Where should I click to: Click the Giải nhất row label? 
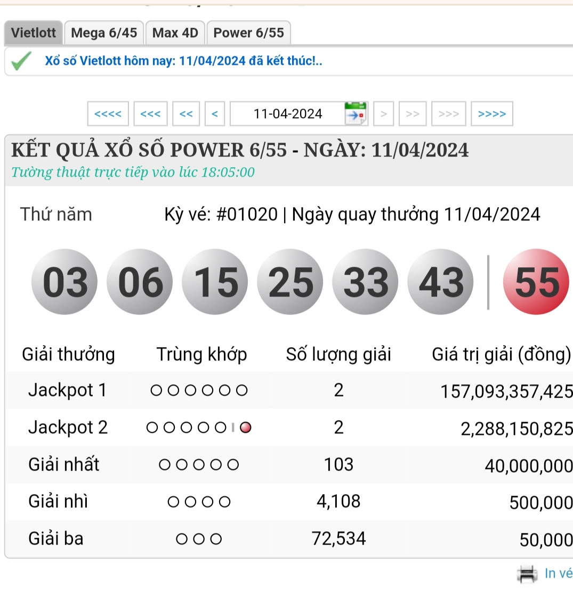coord(64,464)
